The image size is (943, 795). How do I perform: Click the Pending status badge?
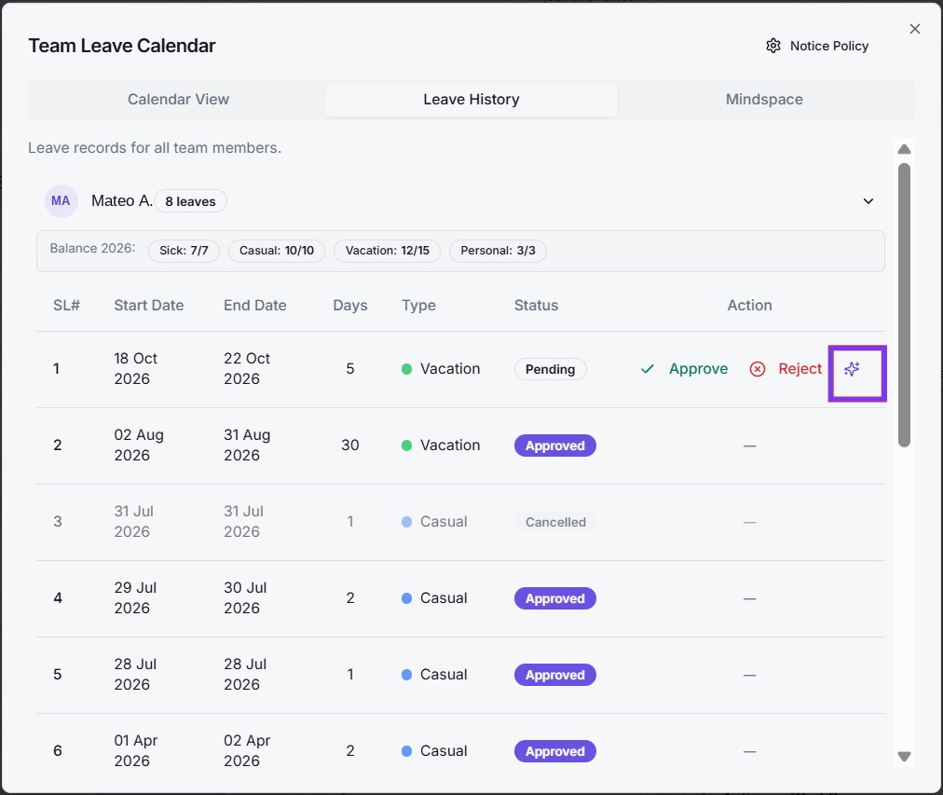[551, 369]
